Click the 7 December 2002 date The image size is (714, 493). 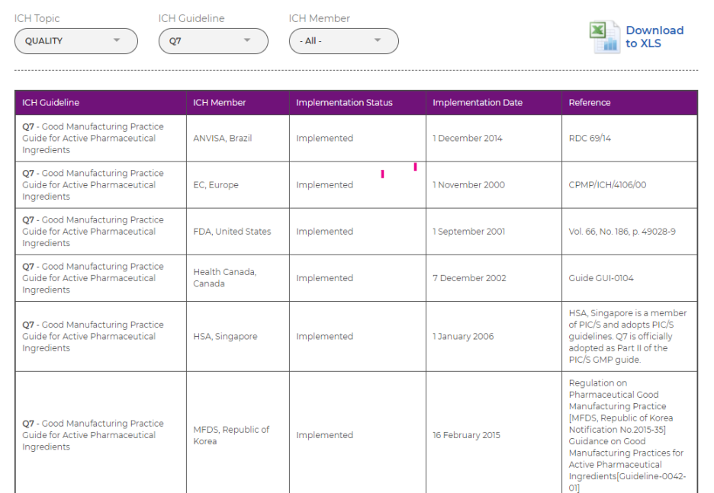[469, 278]
